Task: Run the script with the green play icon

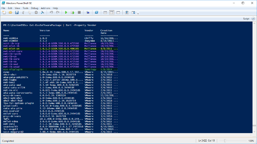Action: (x=66, y=12)
